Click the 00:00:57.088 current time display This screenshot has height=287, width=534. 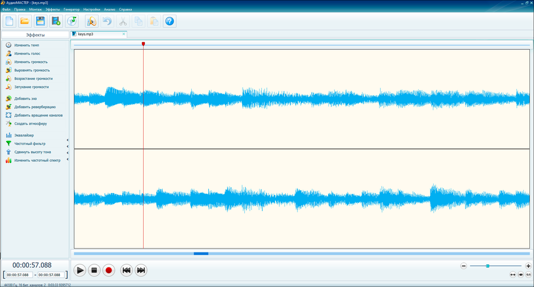click(x=32, y=265)
